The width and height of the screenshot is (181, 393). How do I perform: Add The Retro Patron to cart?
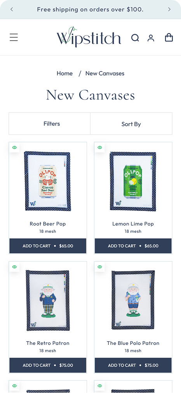(48, 365)
